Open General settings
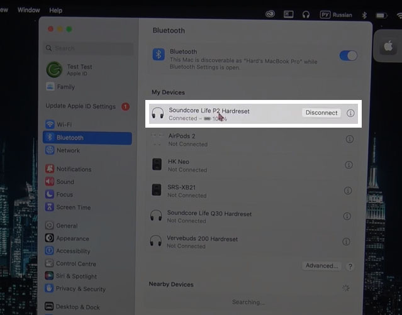The height and width of the screenshot is (315, 402). coord(61,226)
